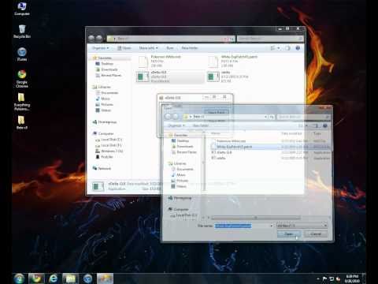378x284 pixels.
Task: Select Videos in Explorer's Libraries
Action: (x=103, y=110)
